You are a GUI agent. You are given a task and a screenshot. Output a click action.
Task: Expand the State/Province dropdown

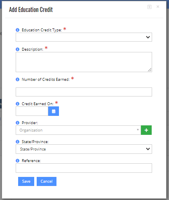click(x=84, y=149)
